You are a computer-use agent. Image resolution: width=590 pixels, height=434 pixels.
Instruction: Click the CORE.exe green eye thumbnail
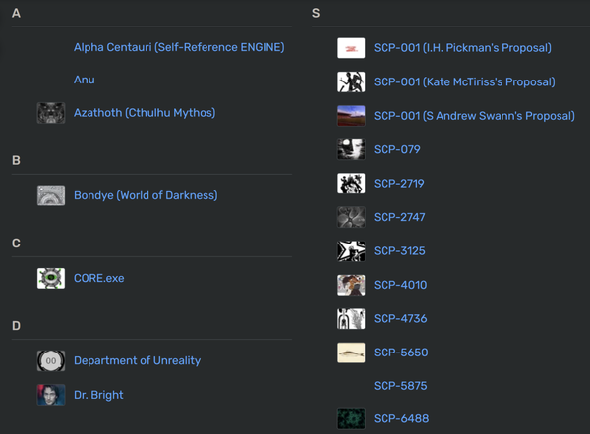[x=51, y=278]
